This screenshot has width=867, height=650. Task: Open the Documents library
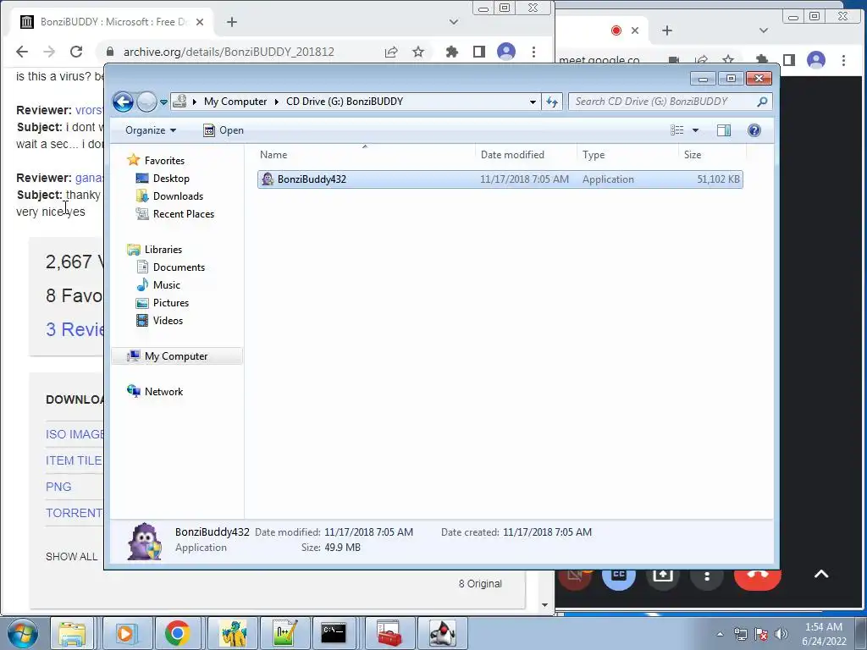pos(179,267)
